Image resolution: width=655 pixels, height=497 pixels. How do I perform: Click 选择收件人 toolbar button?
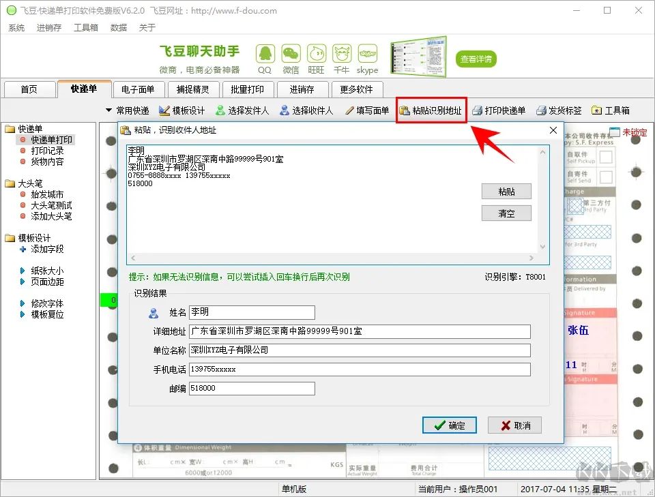point(306,110)
